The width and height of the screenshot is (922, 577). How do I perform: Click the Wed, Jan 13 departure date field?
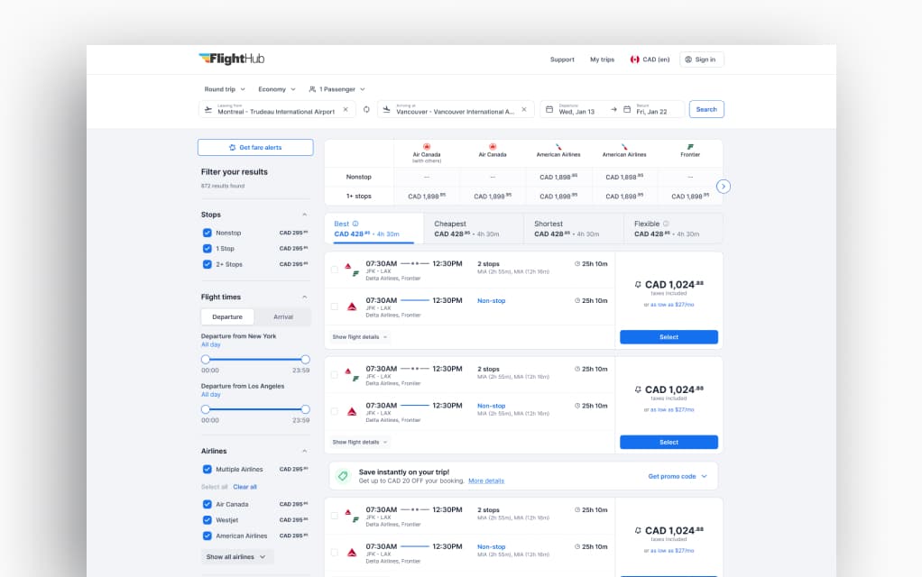pyautogui.click(x=576, y=109)
